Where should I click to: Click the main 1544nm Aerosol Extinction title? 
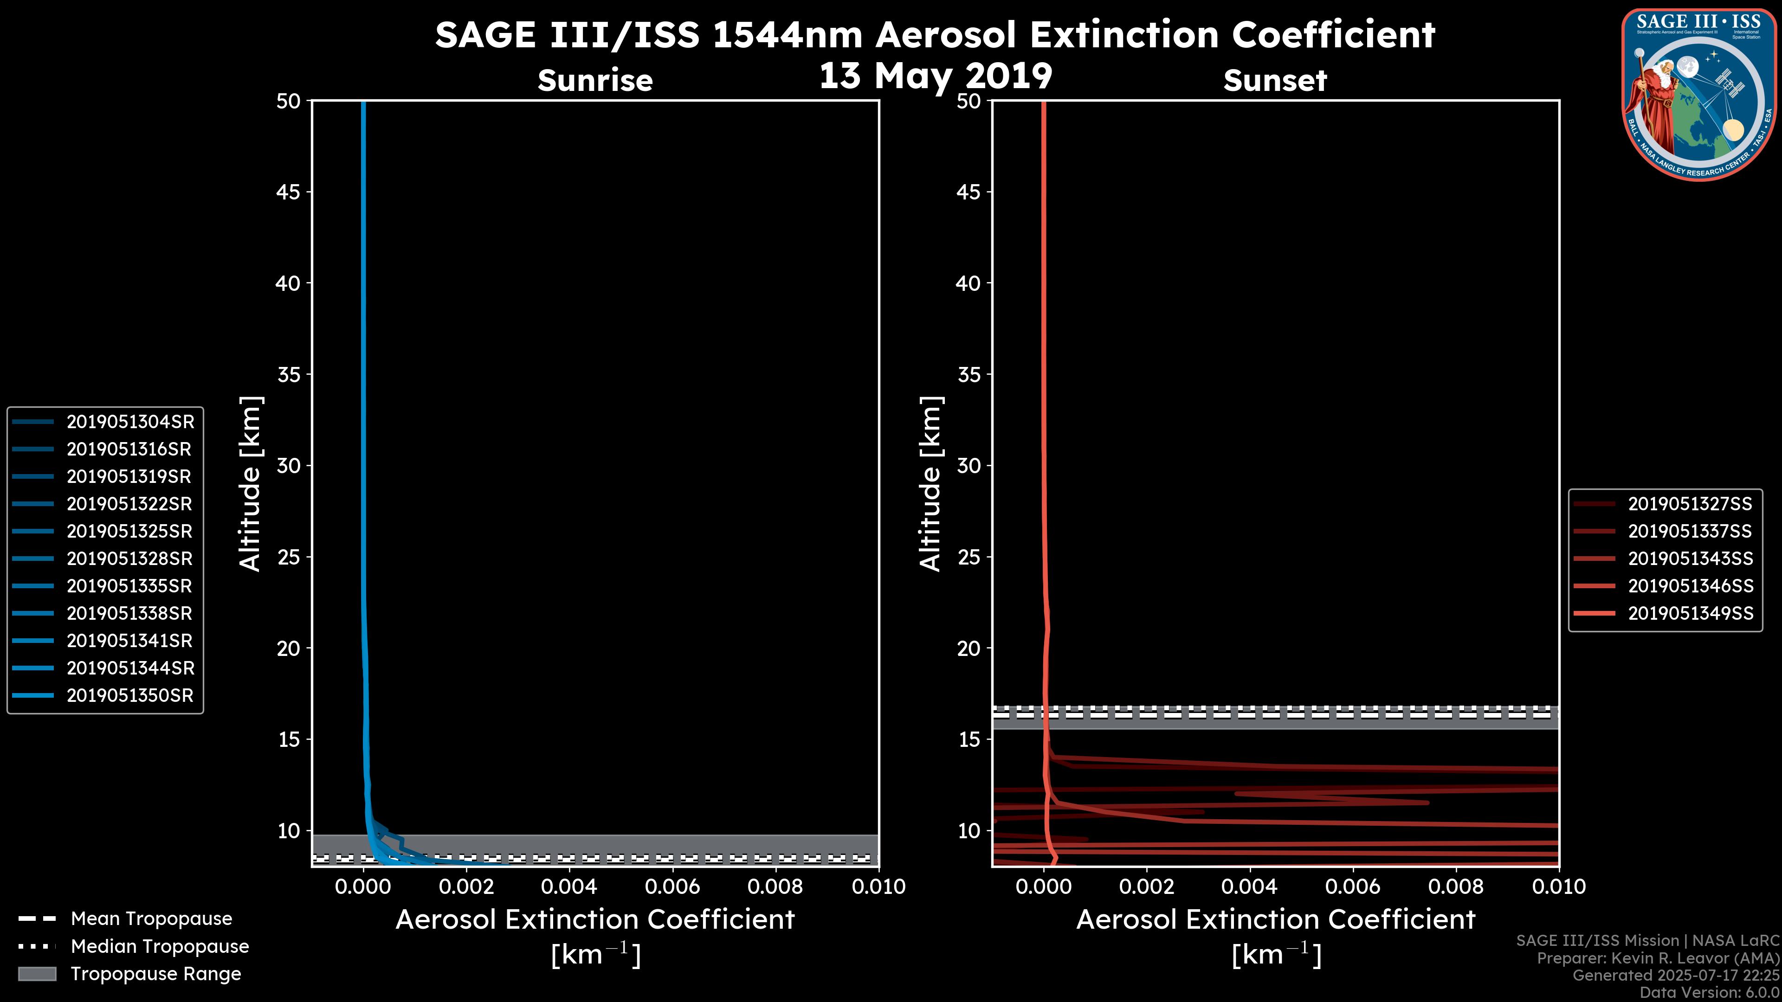pos(935,35)
